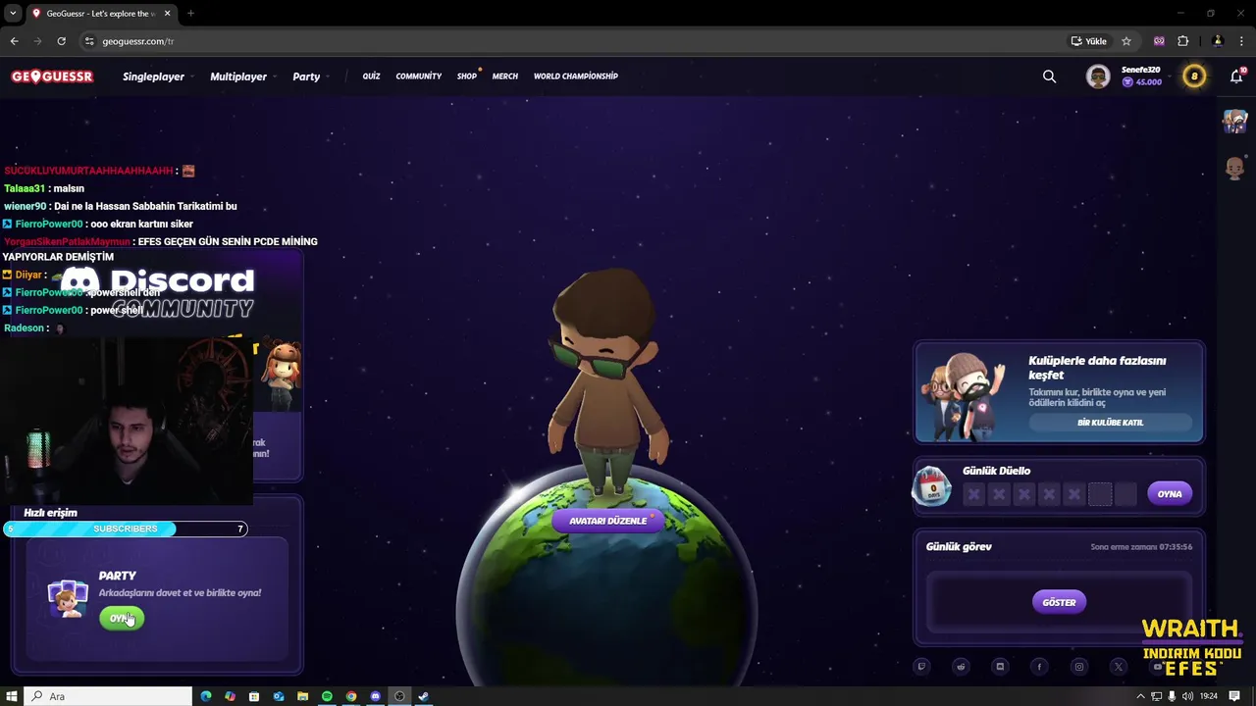Reload the page in Chrome
Image resolution: width=1256 pixels, height=706 pixels.
tap(61, 41)
